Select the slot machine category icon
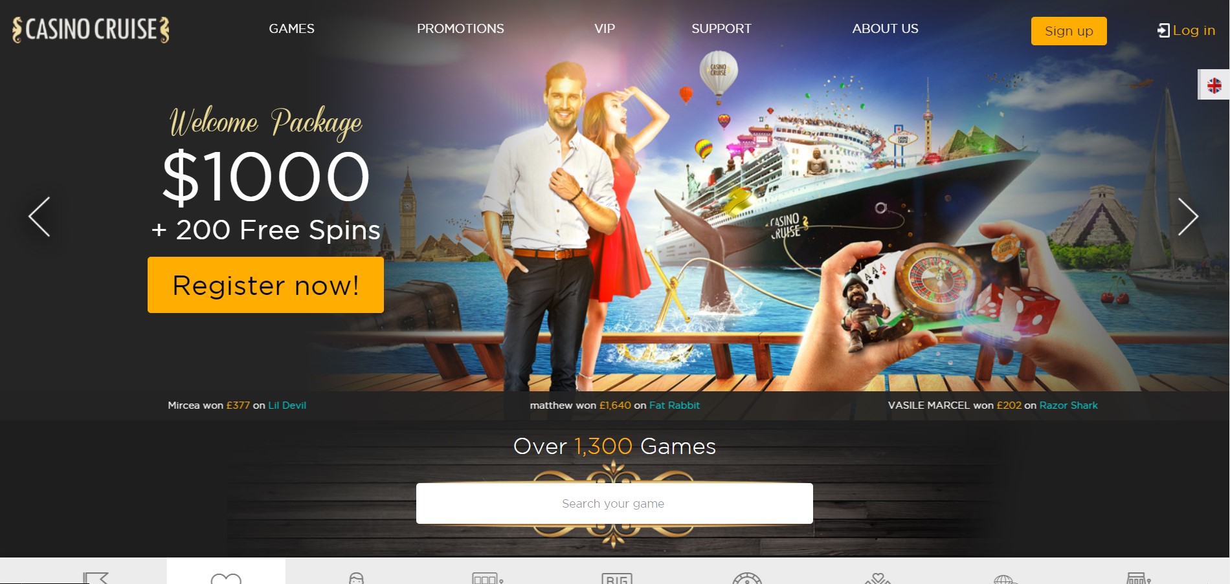 (487, 578)
